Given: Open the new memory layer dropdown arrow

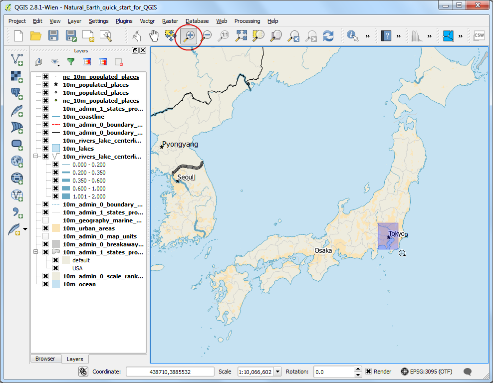Looking at the screenshot, I should [x=25, y=229].
